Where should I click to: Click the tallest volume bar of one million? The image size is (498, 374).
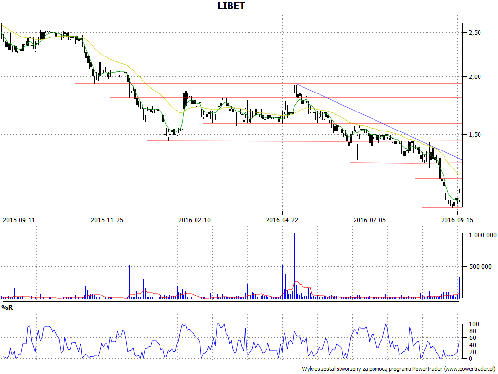point(294,265)
